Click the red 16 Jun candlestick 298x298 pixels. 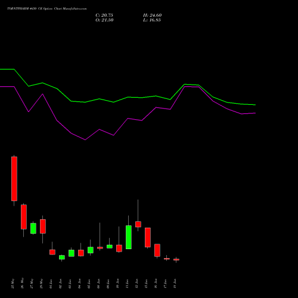tap(157, 250)
